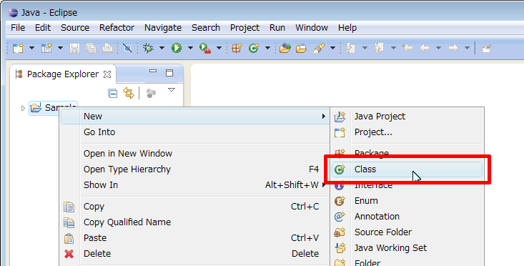
Task: Open the Package Explorer view menu triangle
Action: [x=172, y=90]
